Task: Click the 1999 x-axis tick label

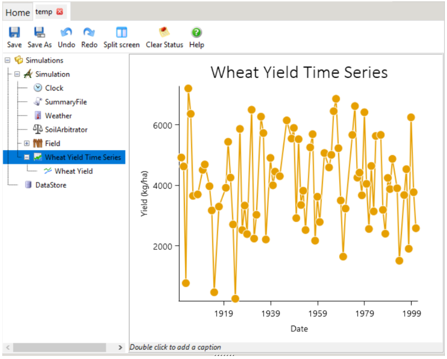Action: (412, 314)
